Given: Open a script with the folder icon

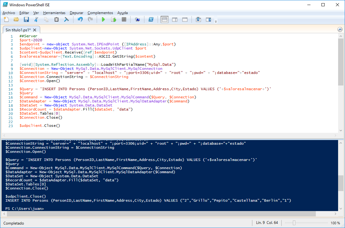Looking at the screenshot, I should (x=16, y=20).
